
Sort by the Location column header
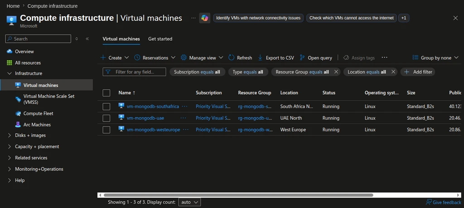289,93
